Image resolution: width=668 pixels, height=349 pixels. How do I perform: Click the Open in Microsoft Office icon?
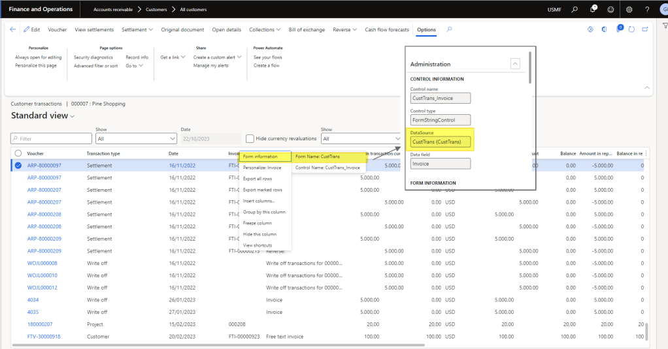point(603,29)
